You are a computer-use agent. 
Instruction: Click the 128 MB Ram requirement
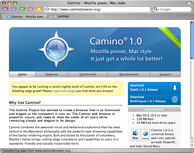coord(145,119)
